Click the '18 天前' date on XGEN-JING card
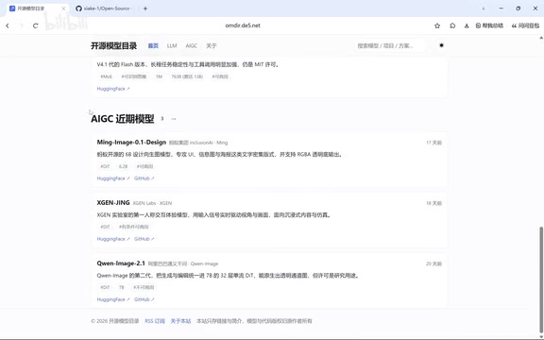Image resolution: width=544 pixels, height=340 pixels. click(x=433, y=203)
